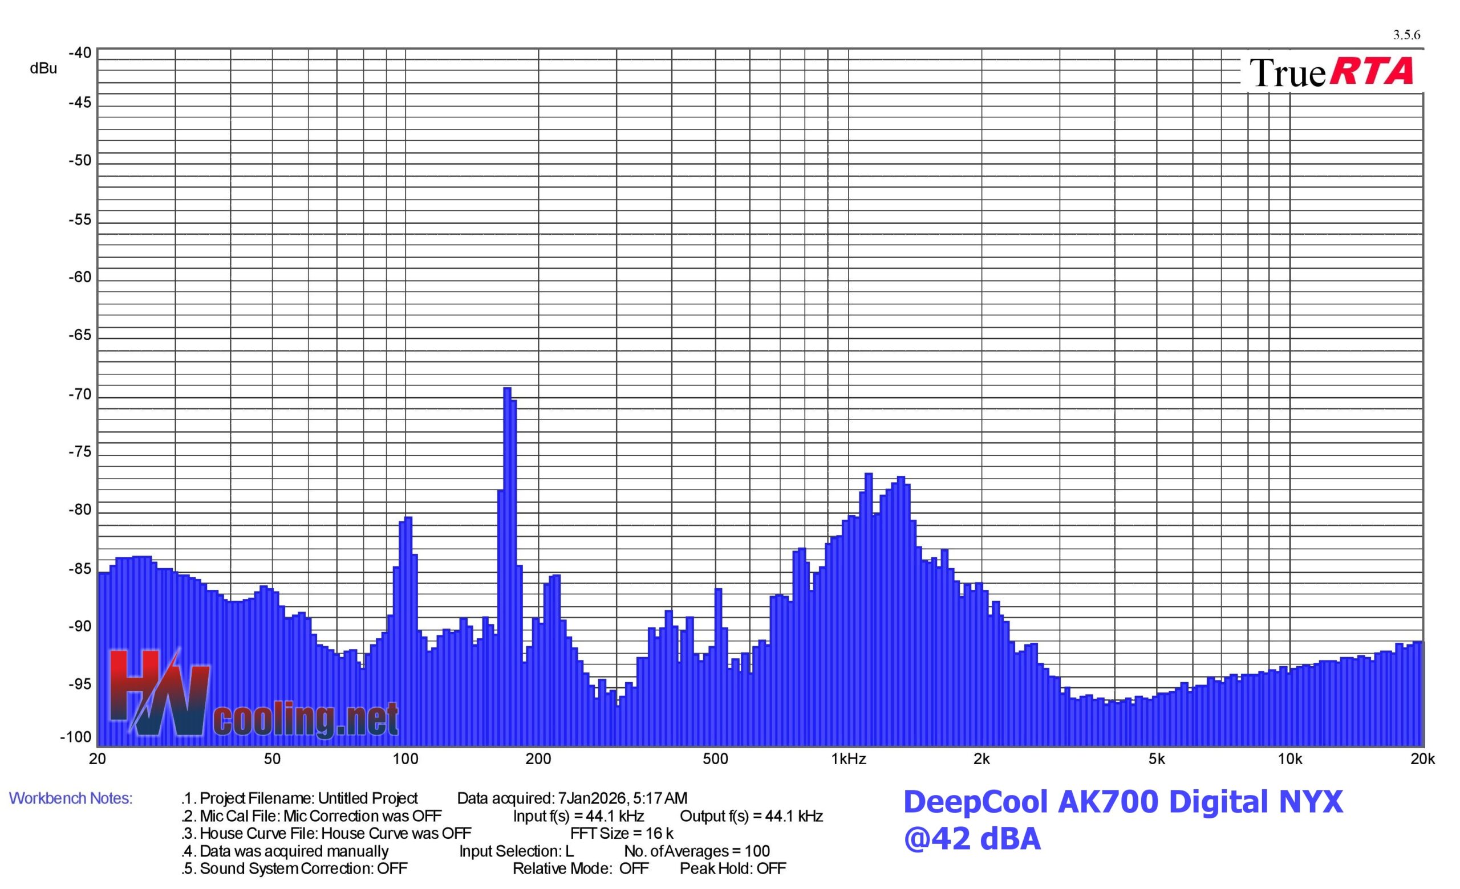Click the Peak Hold: OFF text
1460x889 pixels.
(x=733, y=868)
